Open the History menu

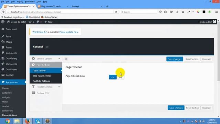(x=20, y=2)
